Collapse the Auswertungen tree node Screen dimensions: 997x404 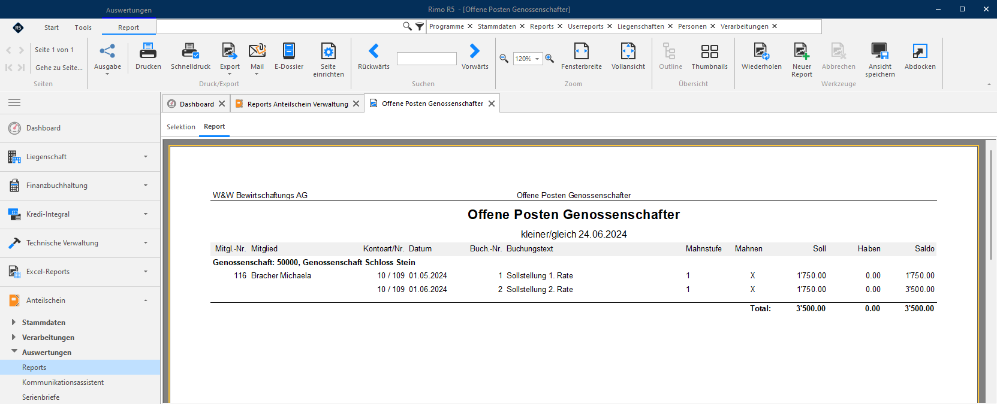(14, 352)
